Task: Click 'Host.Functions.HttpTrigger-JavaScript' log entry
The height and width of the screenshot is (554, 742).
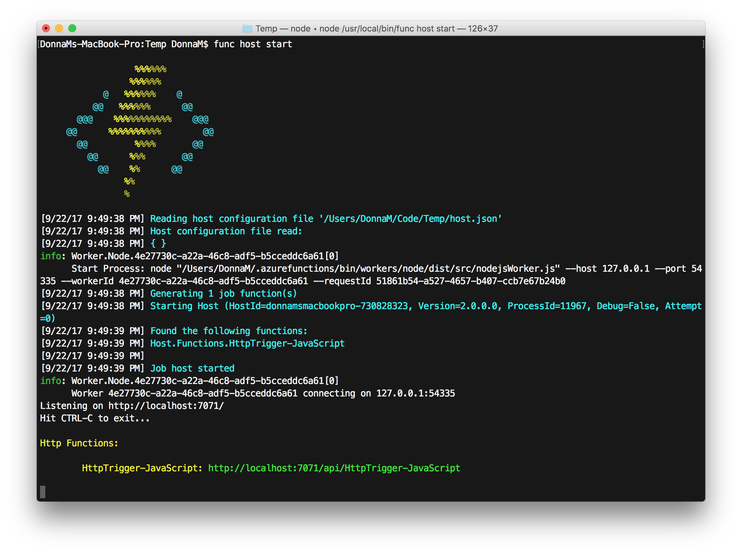Action: pos(247,343)
